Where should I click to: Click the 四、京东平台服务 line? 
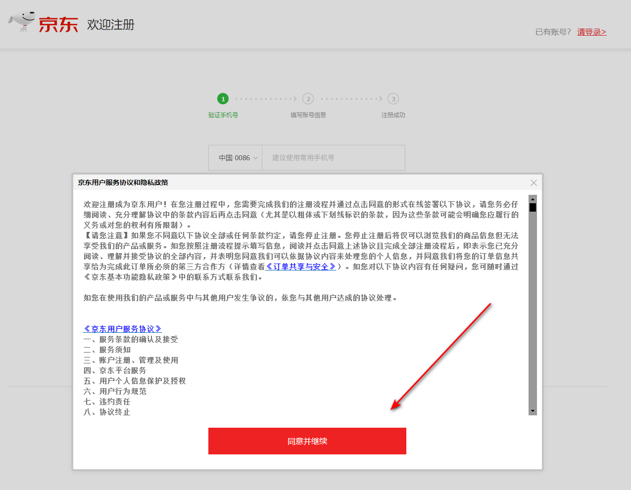coord(115,370)
